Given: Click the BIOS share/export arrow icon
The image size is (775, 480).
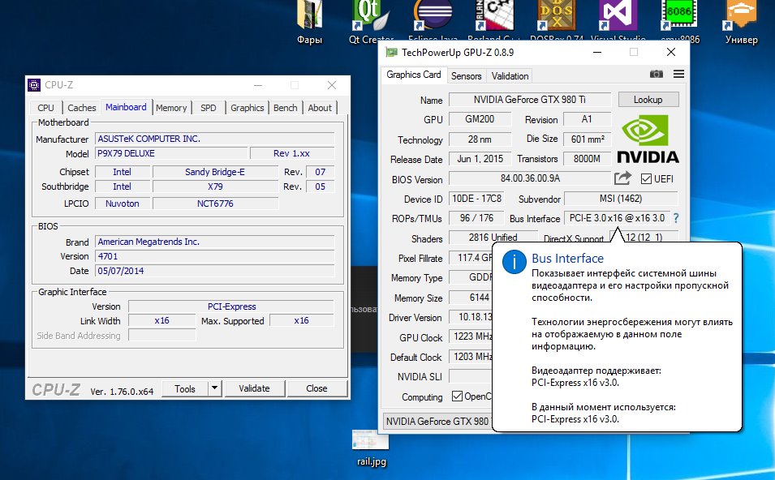Looking at the screenshot, I should tap(622, 178).
